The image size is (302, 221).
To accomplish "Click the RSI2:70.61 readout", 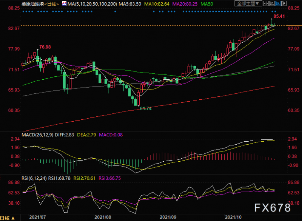I will tap(84, 178).
